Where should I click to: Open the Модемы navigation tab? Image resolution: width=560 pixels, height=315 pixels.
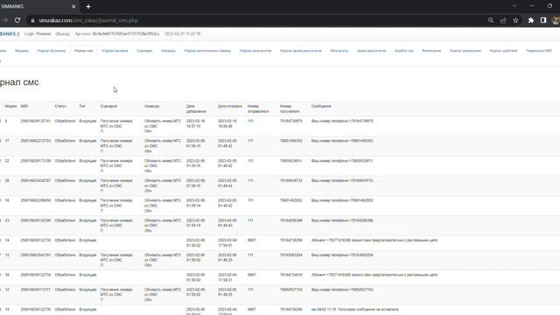point(22,51)
